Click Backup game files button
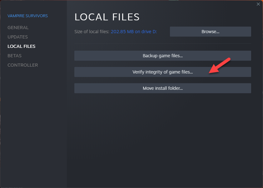 (x=163, y=56)
